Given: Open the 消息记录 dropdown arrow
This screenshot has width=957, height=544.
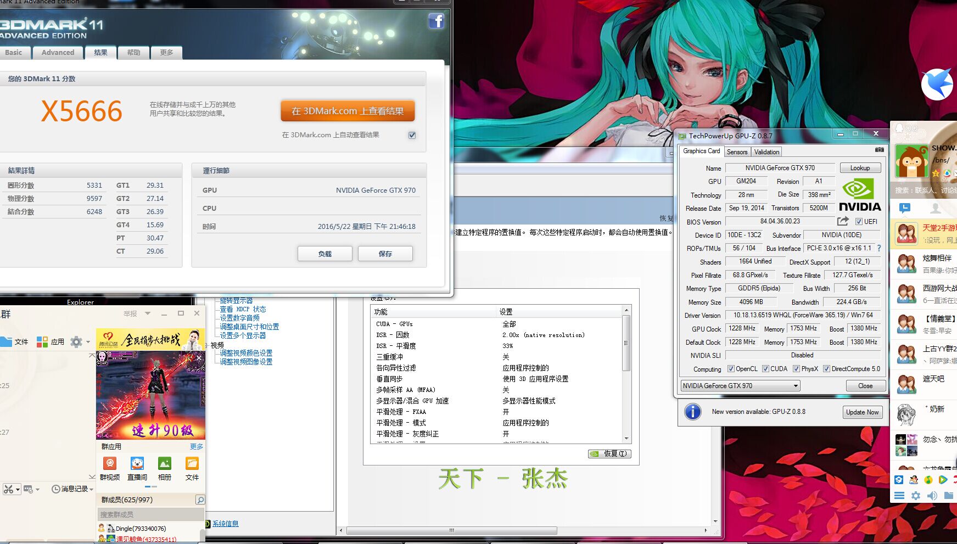Looking at the screenshot, I should pyautogui.click(x=91, y=489).
